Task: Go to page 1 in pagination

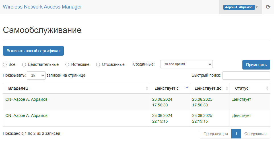Action: tap(236, 134)
